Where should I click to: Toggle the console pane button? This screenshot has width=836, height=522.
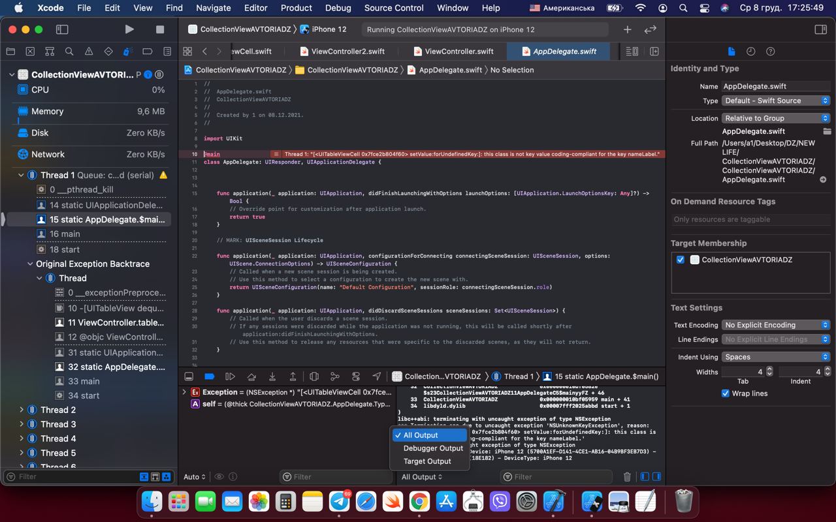pyautogui.click(x=657, y=477)
